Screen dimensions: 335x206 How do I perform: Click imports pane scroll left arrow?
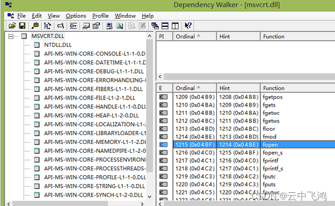click(x=160, y=76)
